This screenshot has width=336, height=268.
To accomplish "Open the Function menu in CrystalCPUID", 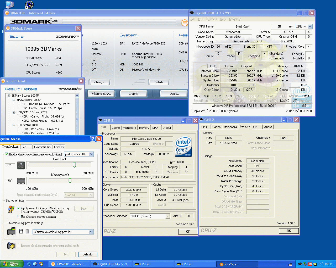I will tap(211, 19).
